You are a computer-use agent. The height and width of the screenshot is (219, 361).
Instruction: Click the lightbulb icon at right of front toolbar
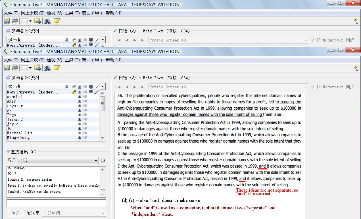pos(356,68)
